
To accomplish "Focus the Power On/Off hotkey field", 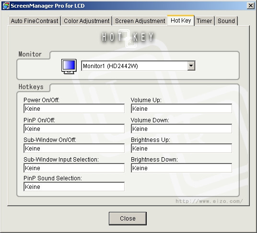I will [x=74, y=108].
